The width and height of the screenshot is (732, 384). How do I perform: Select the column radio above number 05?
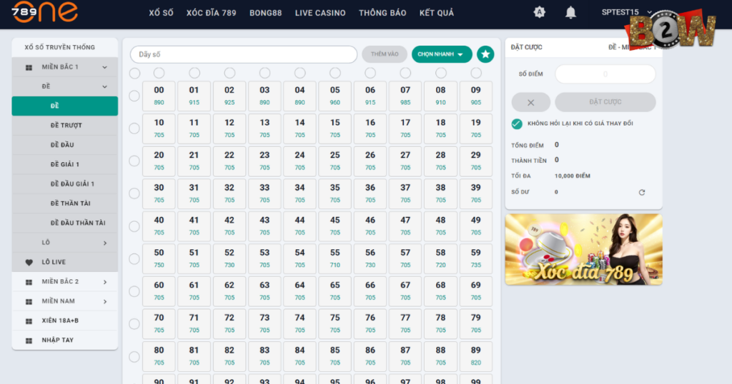(x=335, y=74)
